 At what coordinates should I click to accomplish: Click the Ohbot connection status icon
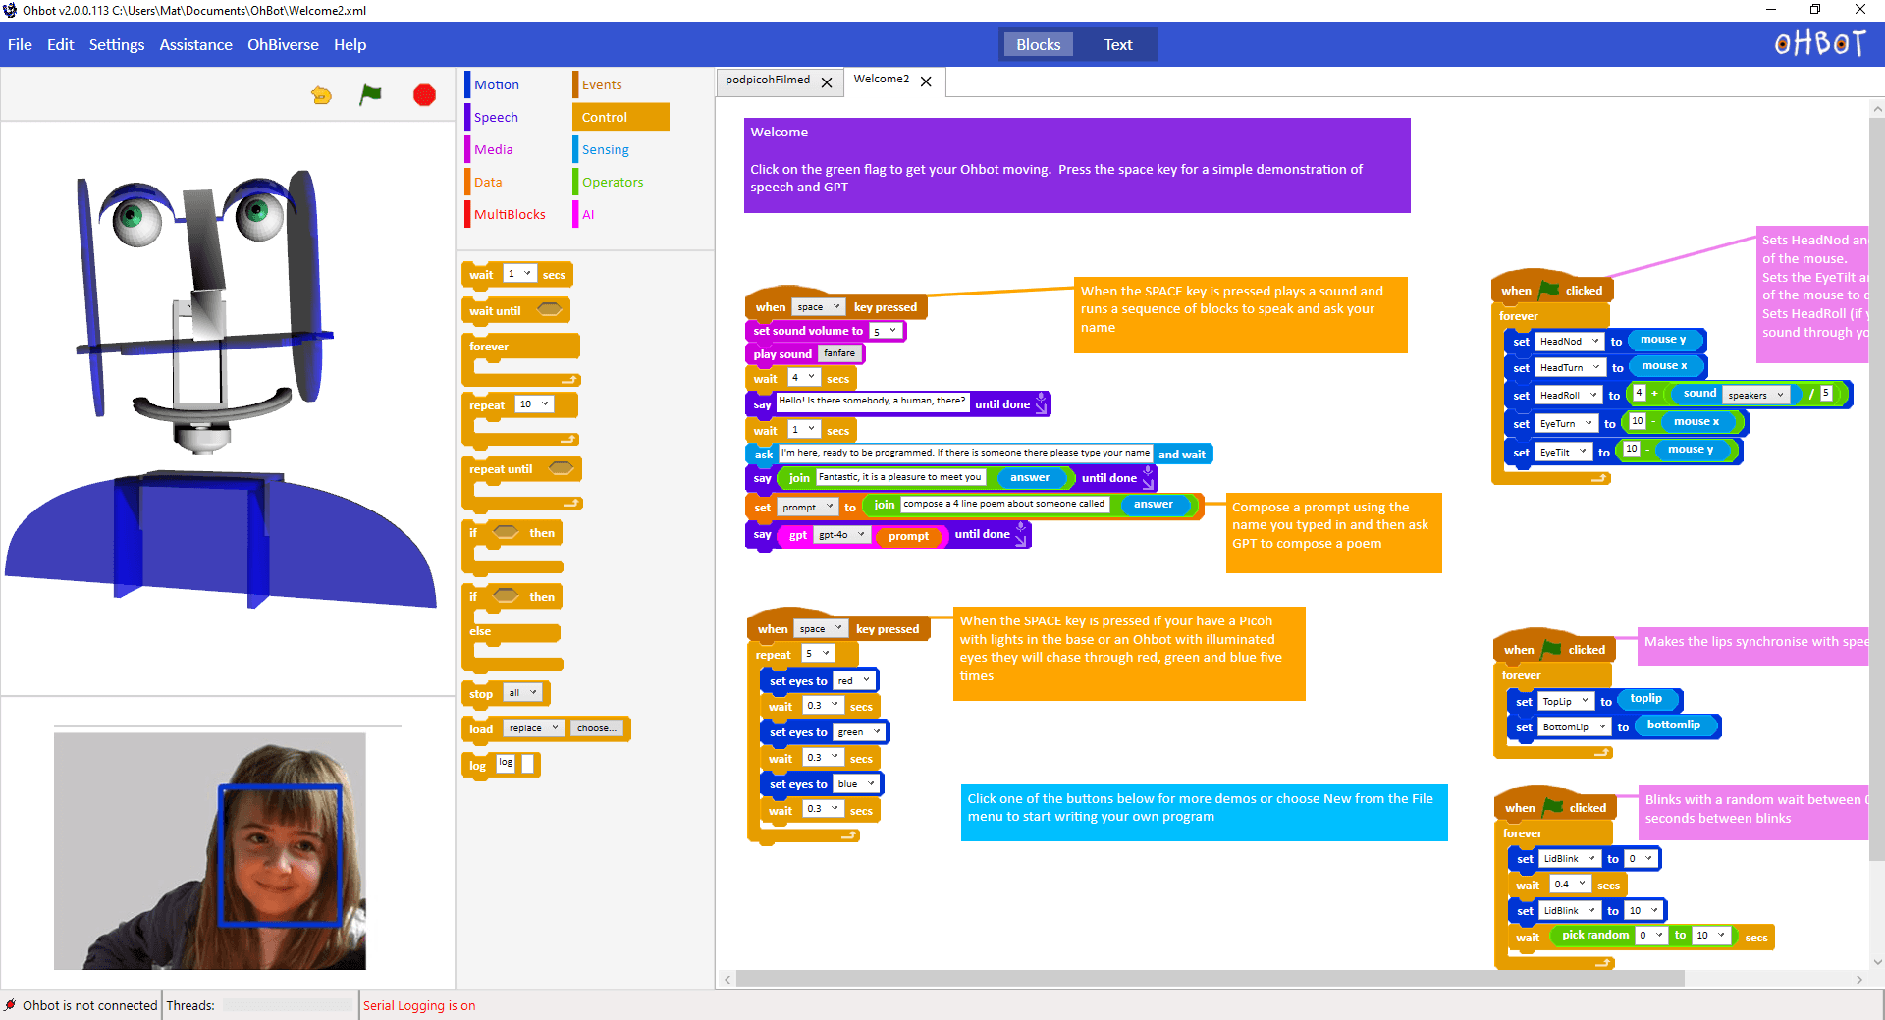point(11,1005)
